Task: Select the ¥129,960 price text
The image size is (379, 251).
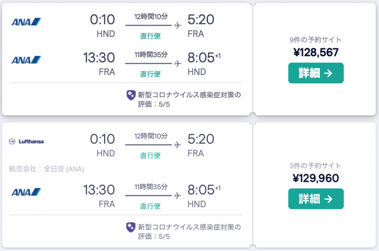Action: point(316,178)
